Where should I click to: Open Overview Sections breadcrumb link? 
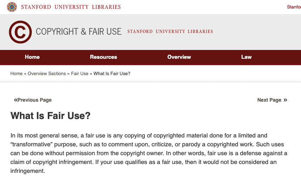pyautogui.click(x=47, y=74)
